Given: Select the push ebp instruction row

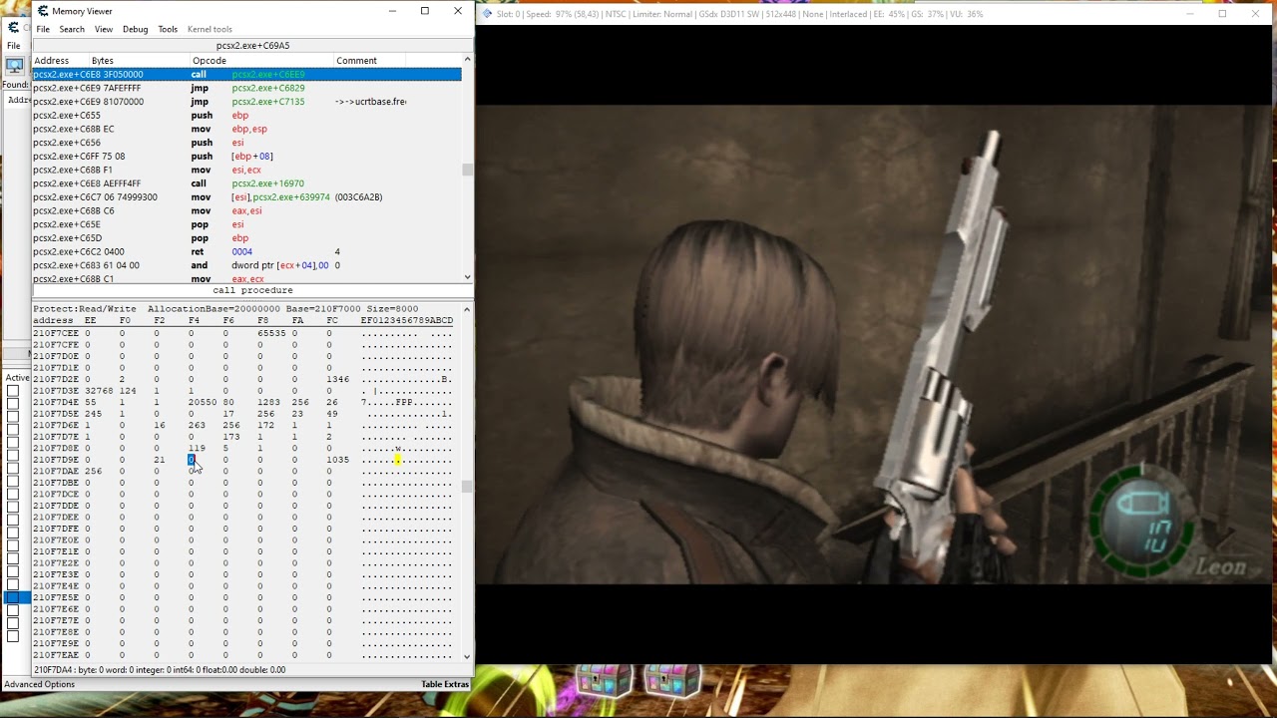Looking at the screenshot, I should (x=246, y=116).
